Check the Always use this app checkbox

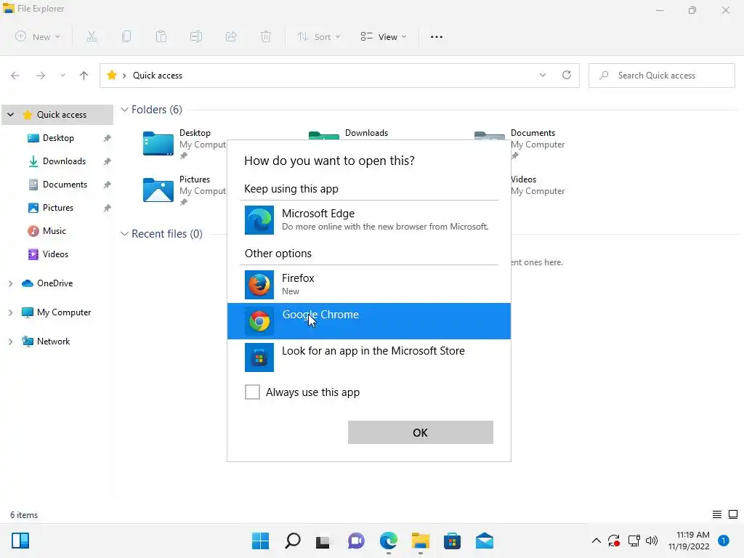252,392
